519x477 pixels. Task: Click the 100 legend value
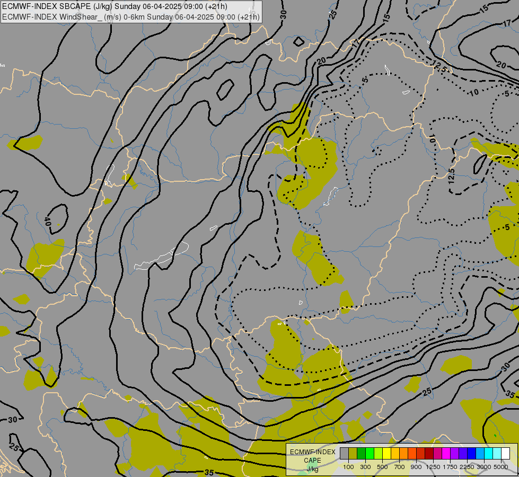(348, 467)
